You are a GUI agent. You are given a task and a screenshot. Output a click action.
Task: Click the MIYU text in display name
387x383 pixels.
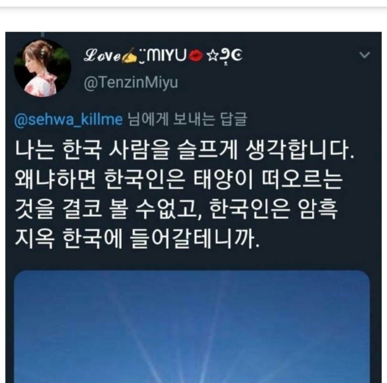[x=167, y=56]
